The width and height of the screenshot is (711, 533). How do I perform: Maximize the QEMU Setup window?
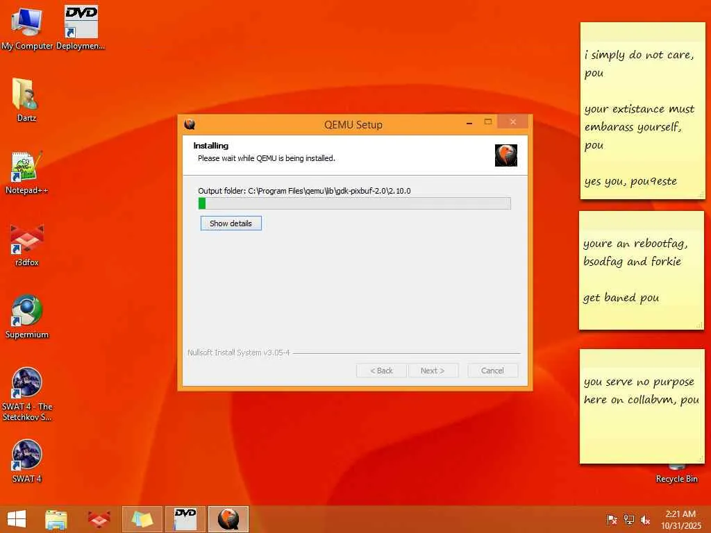click(488, 122)
